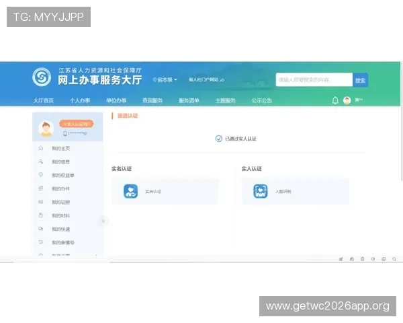The height and width of the screenshot is (323, 403).
Task: Click the rocket accelerator icon in the status bar
Action: [x=341, y=259]
